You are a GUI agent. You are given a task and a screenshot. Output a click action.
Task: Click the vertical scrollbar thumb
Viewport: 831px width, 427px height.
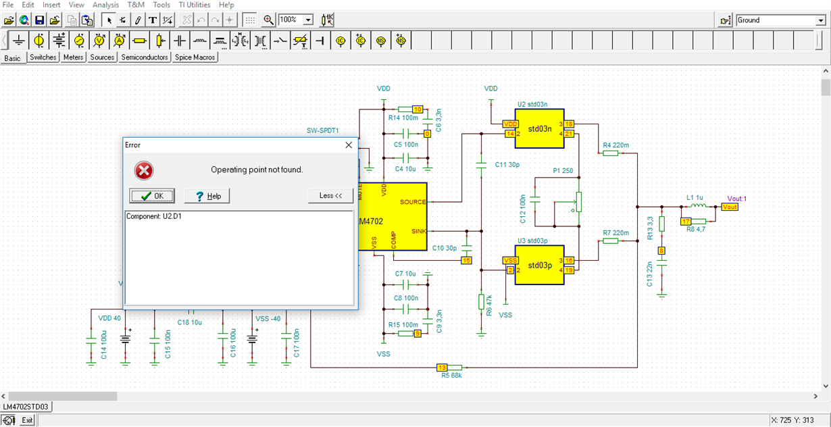click(826, 88)
